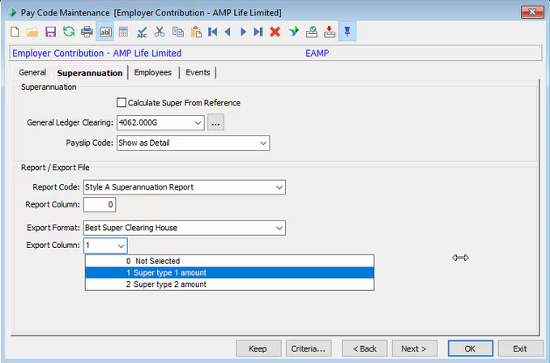Click the New document toolbar icon
This screenshot has width=550, height=363.
[15, 32]
